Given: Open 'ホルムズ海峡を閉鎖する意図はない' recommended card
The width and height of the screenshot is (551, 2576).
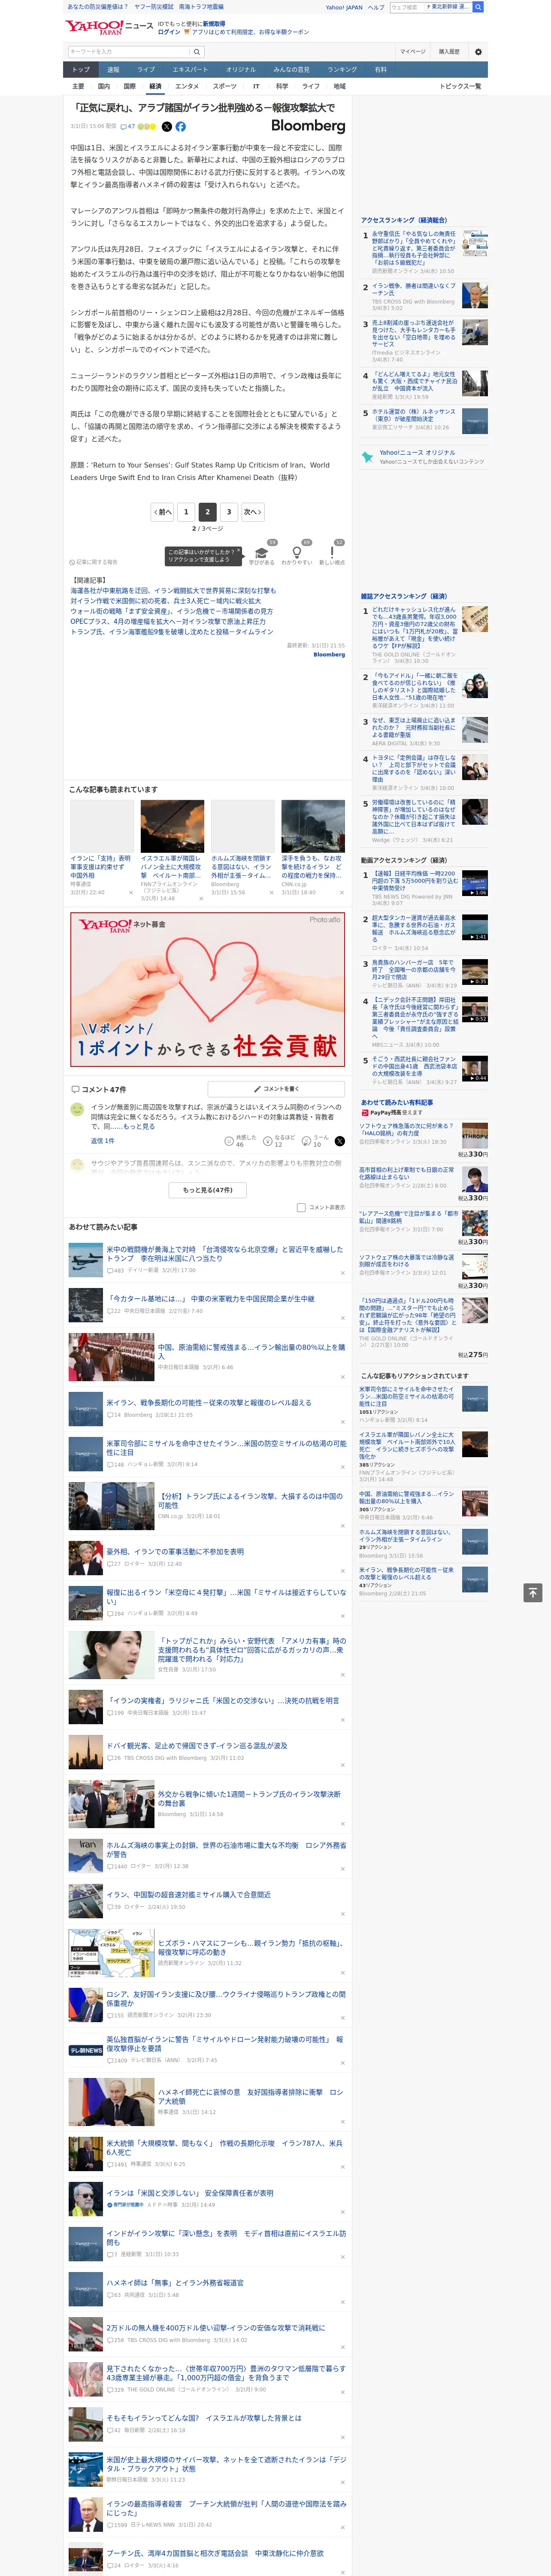Looking at the screenshot, I should click(242, 847).
